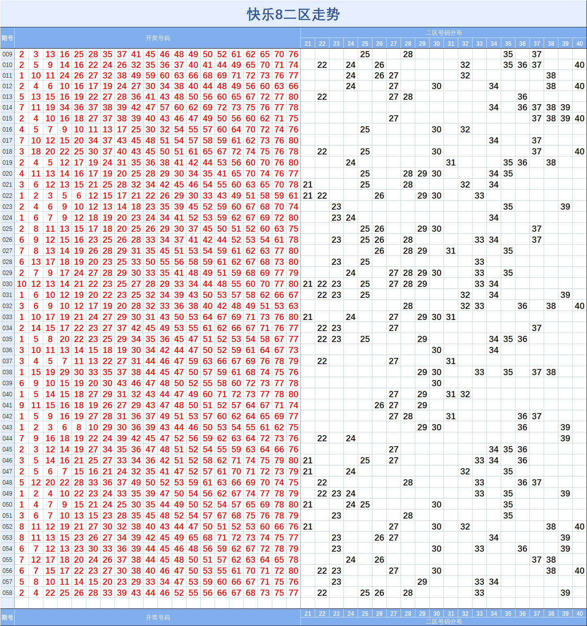587x626 pixels.
Task: Select period label 026
Action: (7, 240)
